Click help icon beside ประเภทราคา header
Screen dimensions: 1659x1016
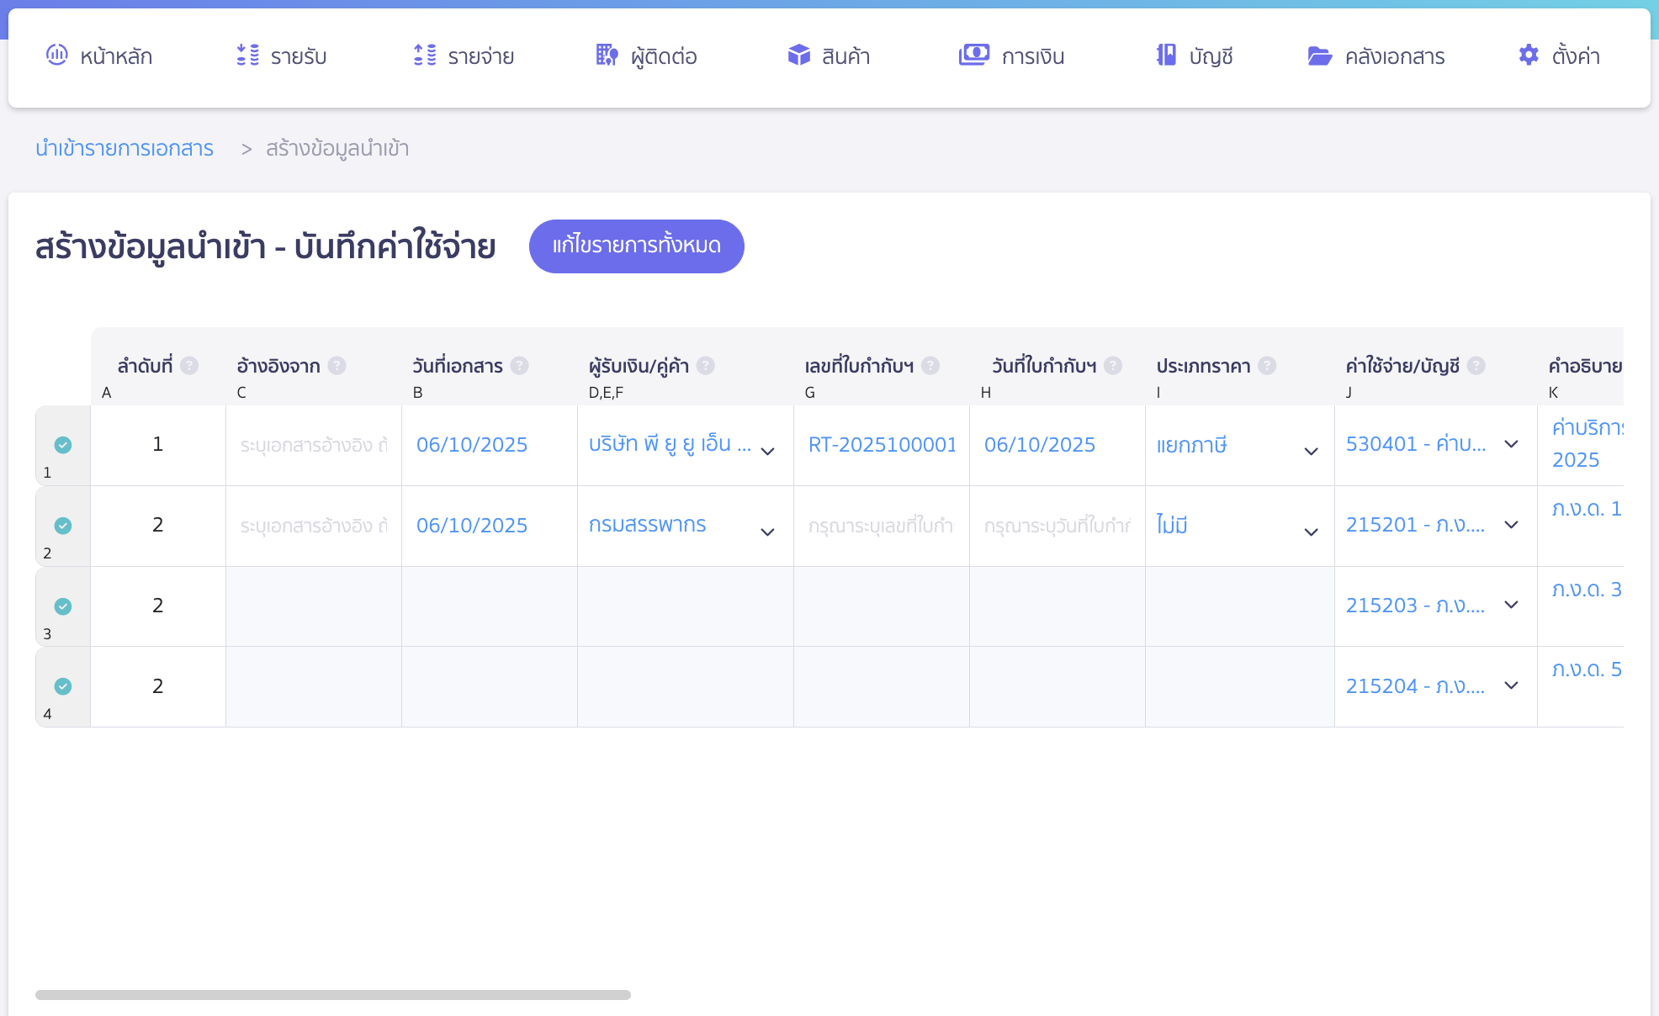[x=1267, y=365]
